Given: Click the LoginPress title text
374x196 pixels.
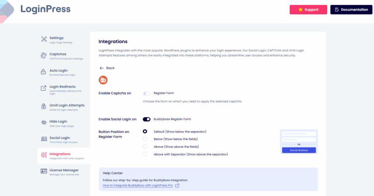Looking at the screenshot, I should pyautogui.click(x=45, y=9).
